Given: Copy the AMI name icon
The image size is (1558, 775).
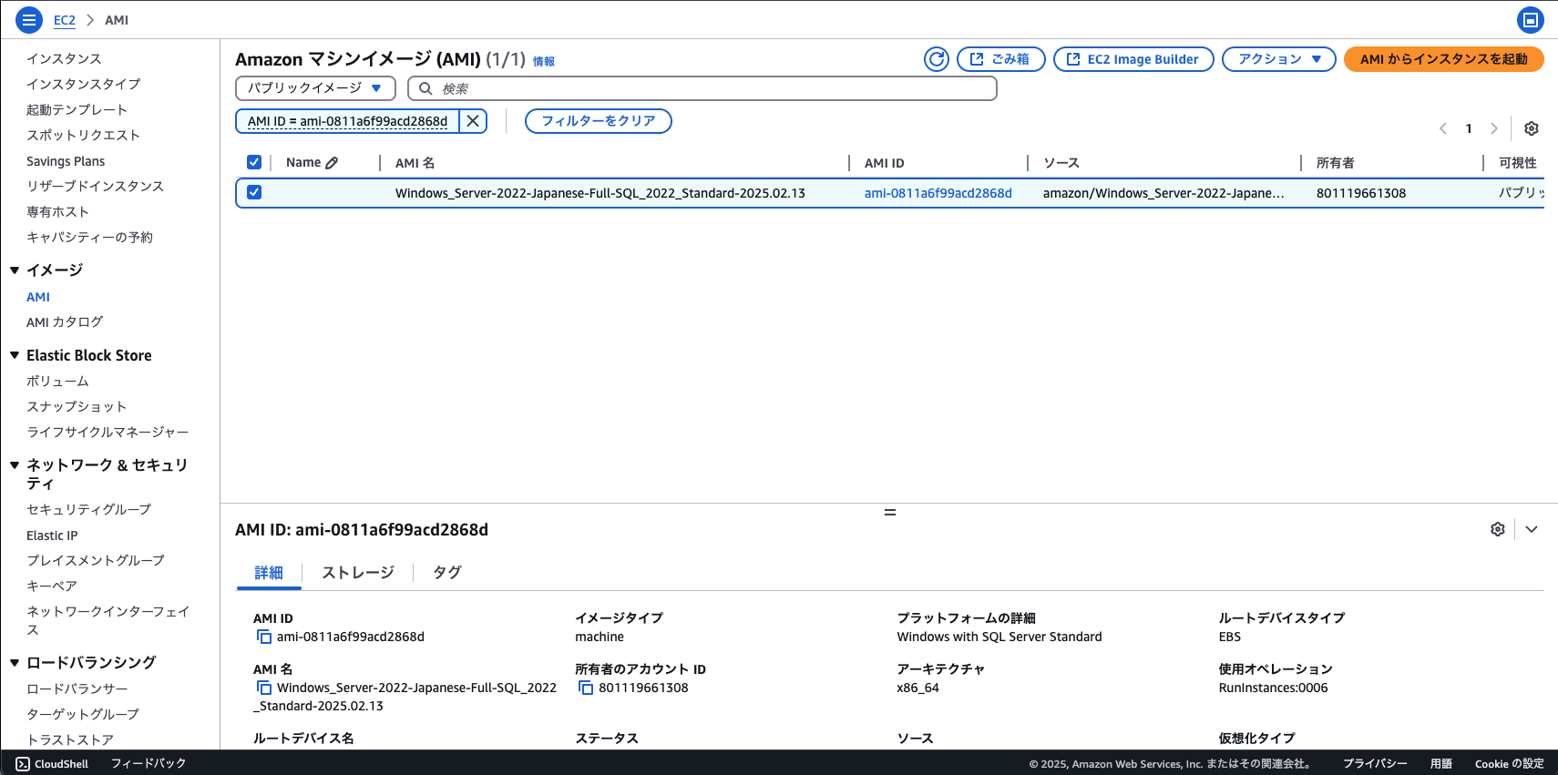Looking at the screenshot, I should tap(264, 688).
